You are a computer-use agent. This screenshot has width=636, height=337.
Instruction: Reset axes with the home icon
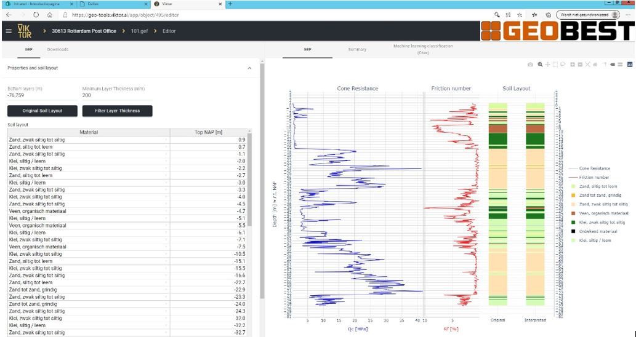(595, 65)
